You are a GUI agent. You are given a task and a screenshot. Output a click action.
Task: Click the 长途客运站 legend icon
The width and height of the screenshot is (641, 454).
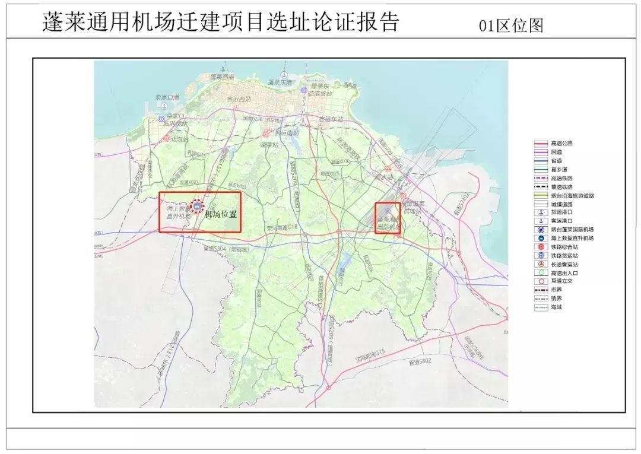pos(541,264)
